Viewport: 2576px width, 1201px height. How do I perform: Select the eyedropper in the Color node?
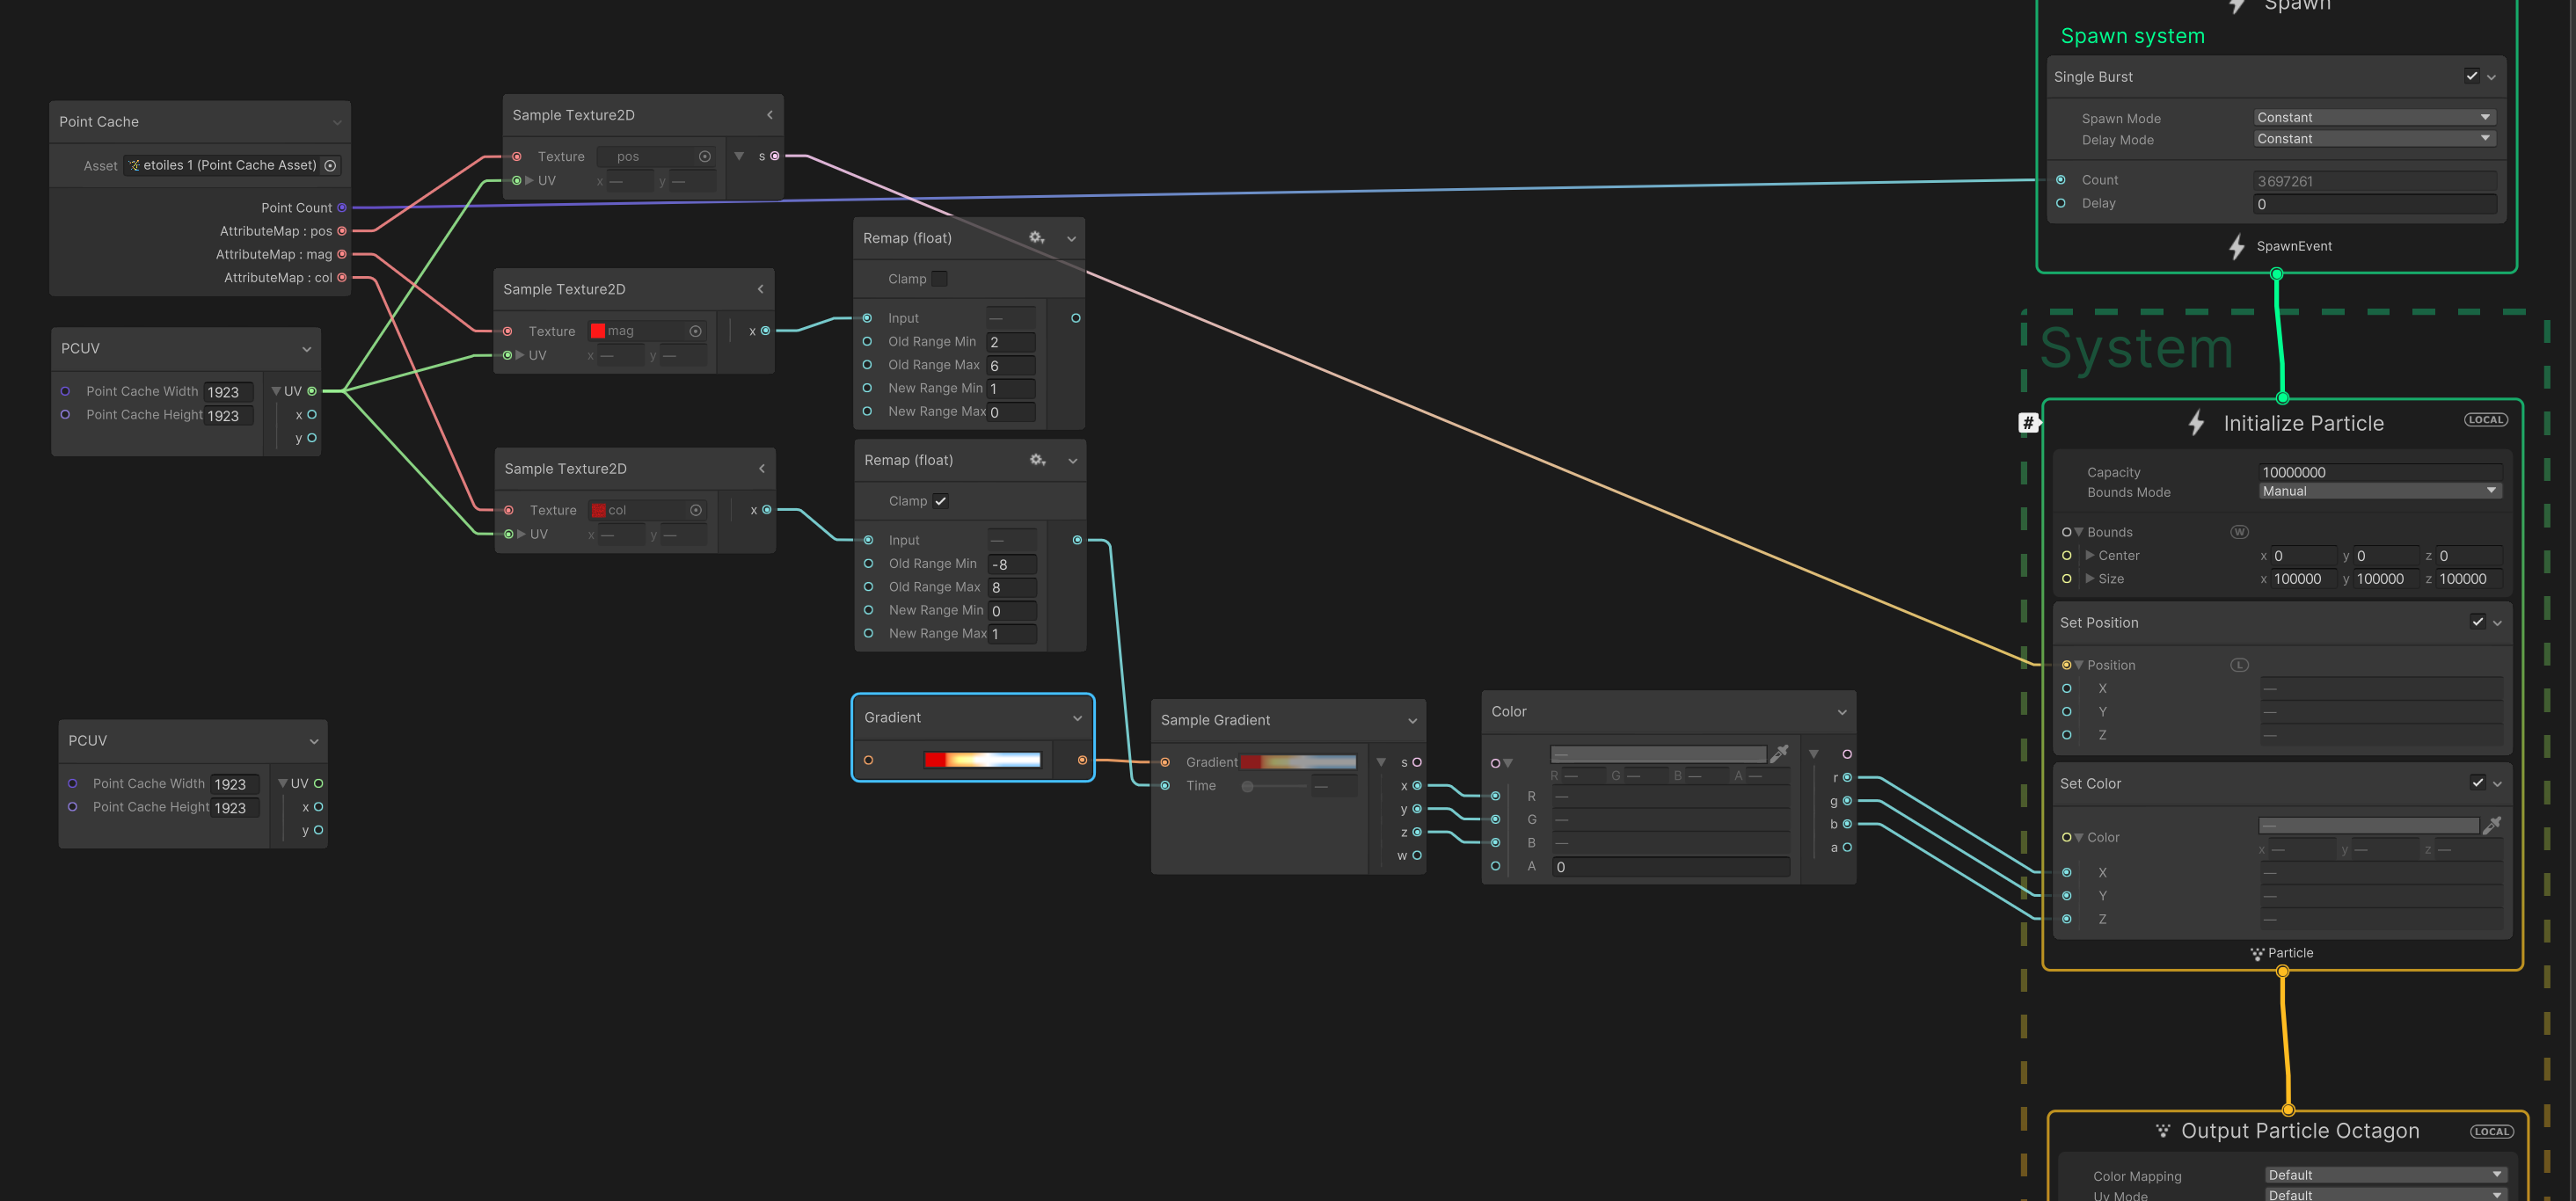coord(1781,753)
